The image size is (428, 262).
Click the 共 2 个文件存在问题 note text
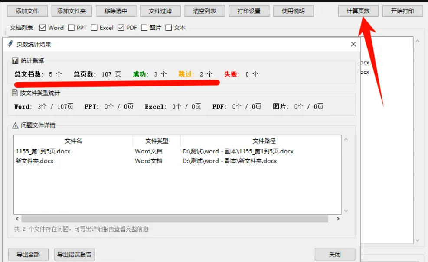(x=82, y=229)
